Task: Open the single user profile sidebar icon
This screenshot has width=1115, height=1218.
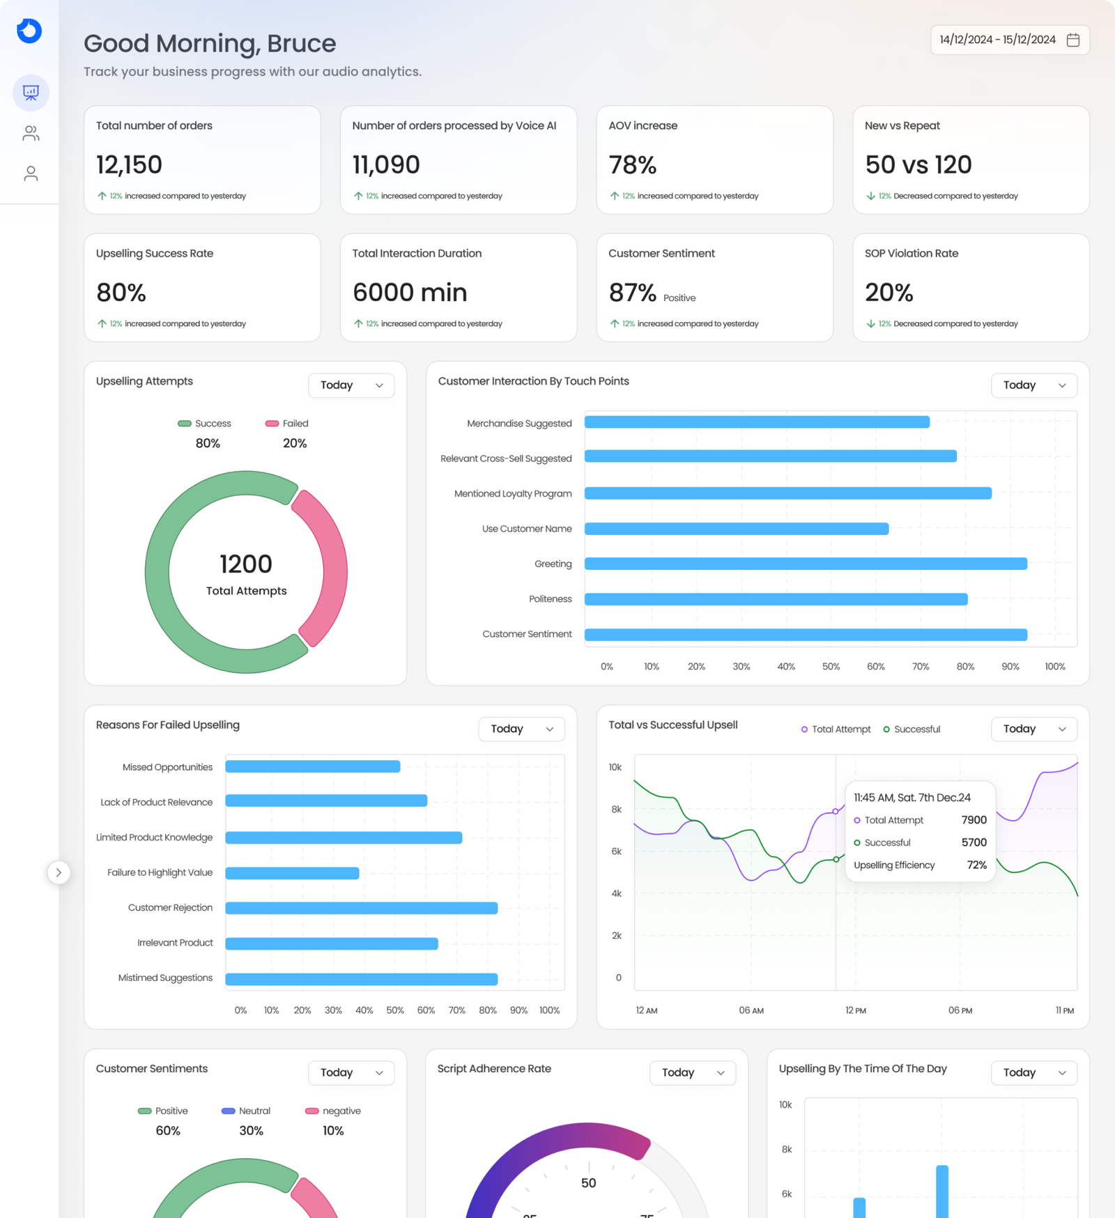Action: coord(31,174)
